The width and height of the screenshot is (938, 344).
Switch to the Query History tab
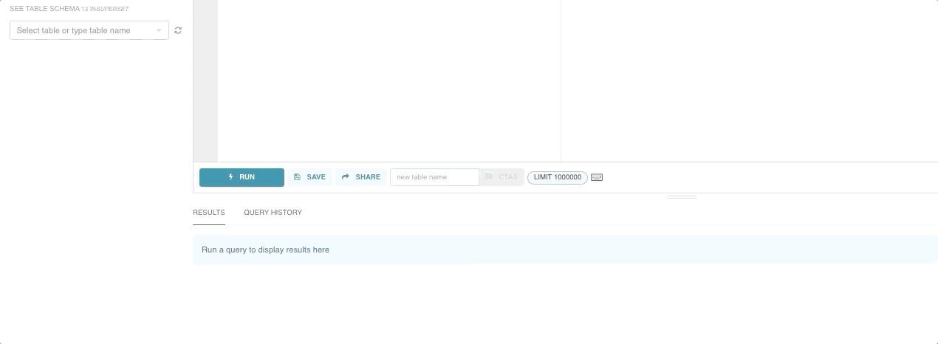[x=273, y=213]
